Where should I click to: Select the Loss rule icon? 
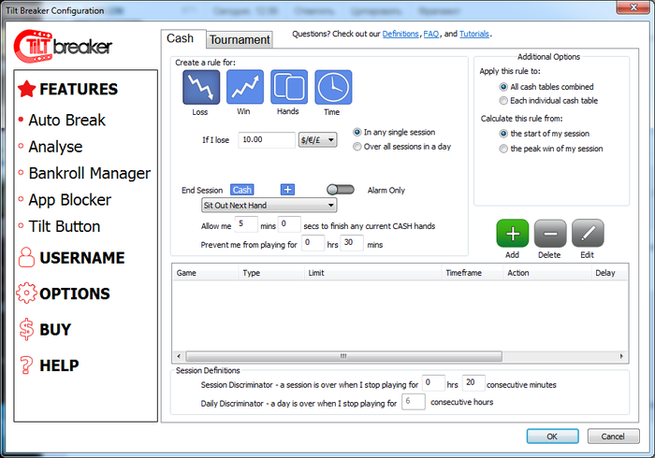(x=201, y=87)
